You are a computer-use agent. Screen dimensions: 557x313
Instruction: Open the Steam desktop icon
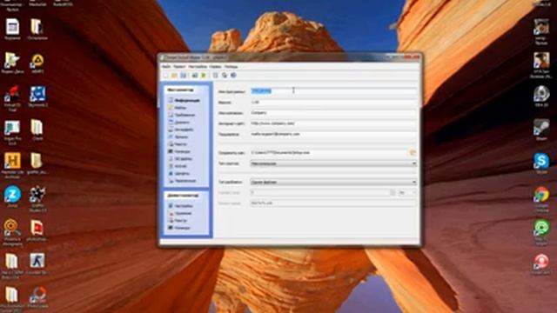(541, 130)
